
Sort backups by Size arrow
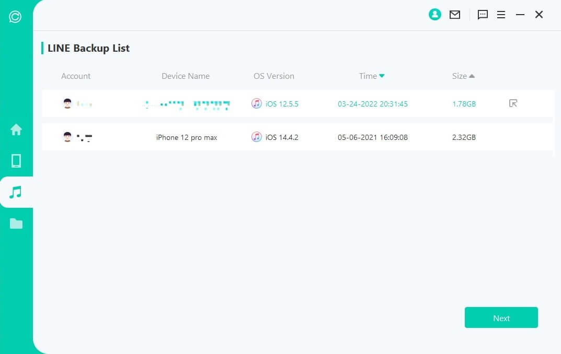[x=472, y=76]
